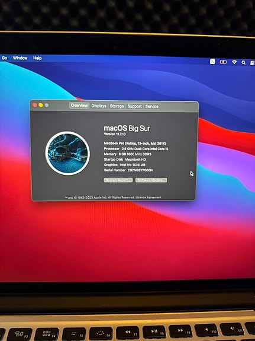255x341 pixels.
Task: Click the greyed-out zoom window button
Action: pos(47,105)
